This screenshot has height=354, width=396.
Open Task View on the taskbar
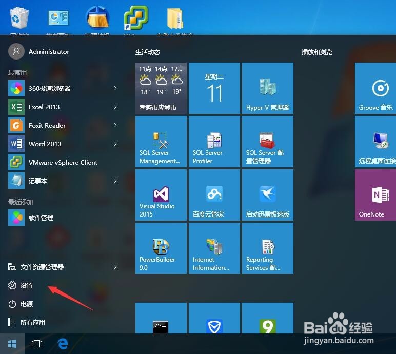pyautogui.click(x=37, y=344)
